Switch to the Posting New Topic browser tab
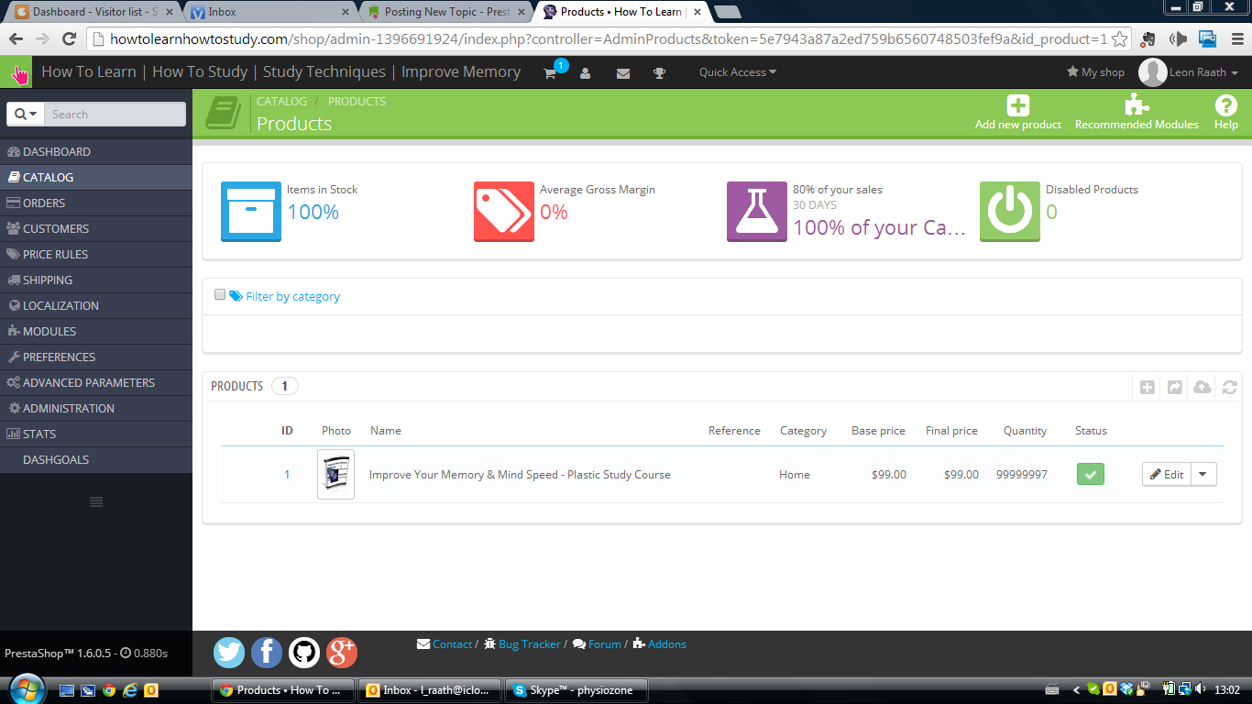The image size is (1252, 704). 445,12
